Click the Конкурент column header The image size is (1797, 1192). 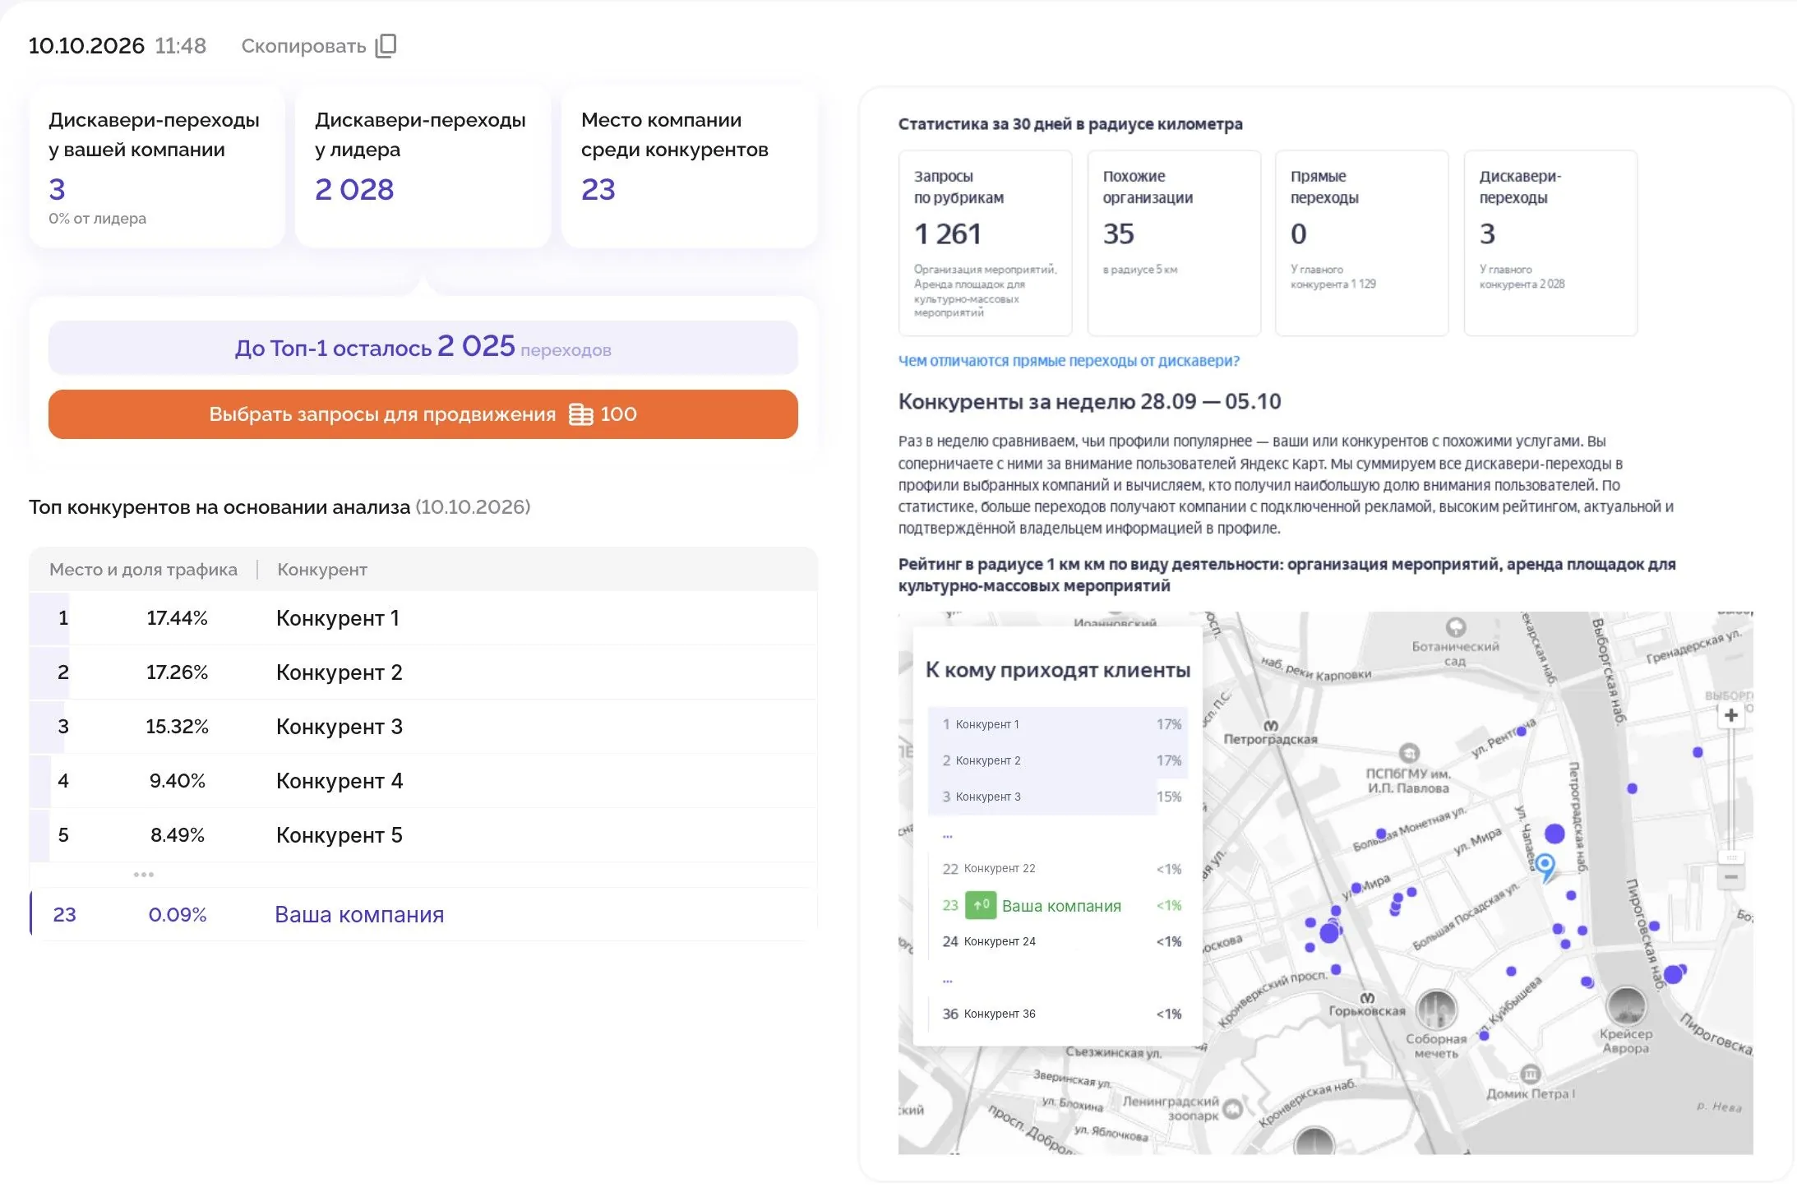click(x=322, y=570)
